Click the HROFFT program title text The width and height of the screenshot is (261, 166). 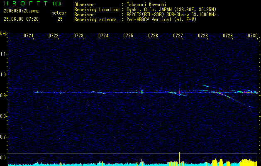tap(25, 3)
